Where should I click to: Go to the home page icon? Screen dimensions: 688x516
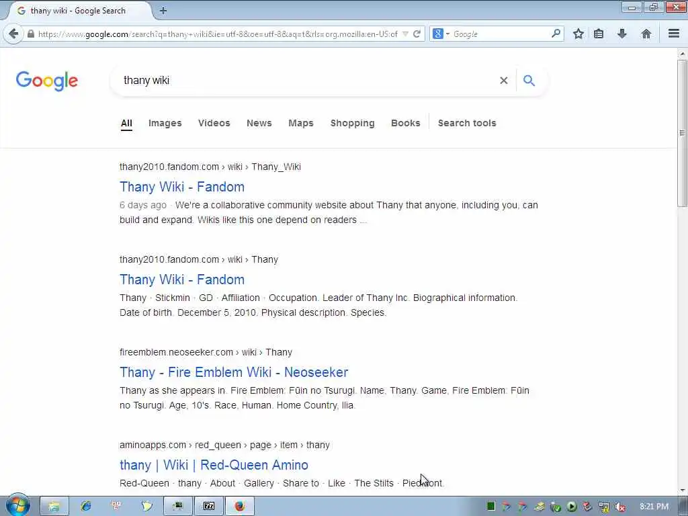(646, 34)
